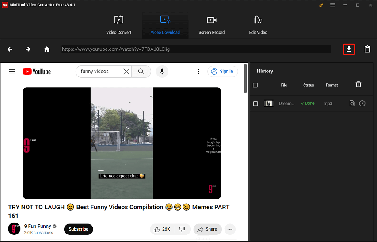Switch to the Video Download tab
The image size is (377, 242).
[165, 25]
